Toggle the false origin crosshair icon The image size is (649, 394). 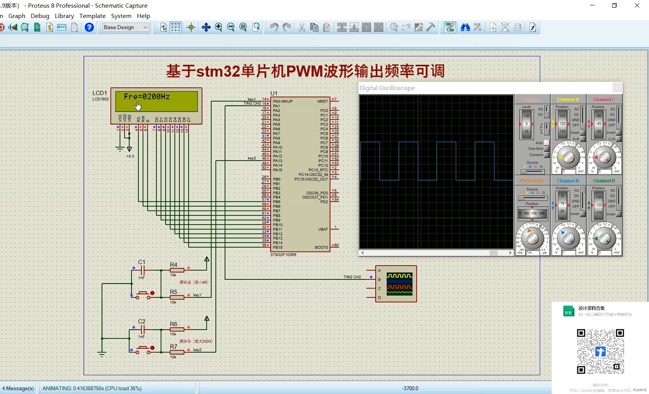click(x=191, y=27)
